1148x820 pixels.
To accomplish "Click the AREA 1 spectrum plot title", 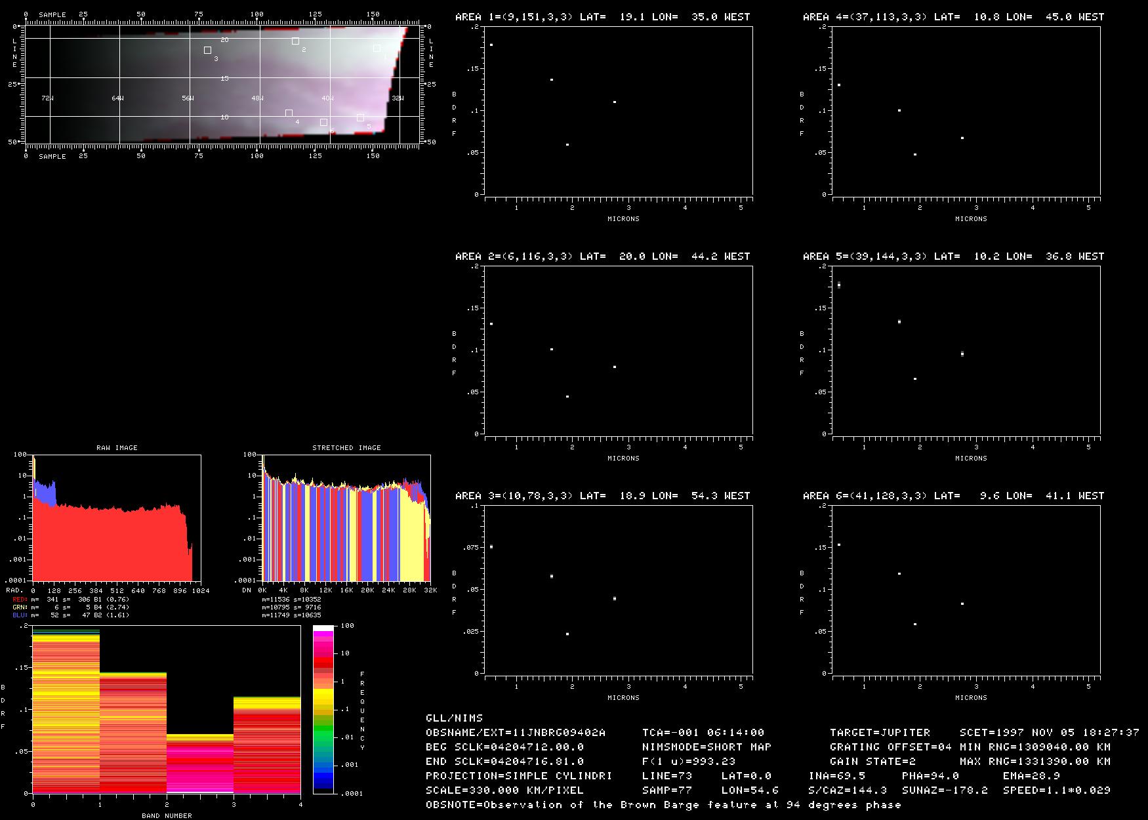I will point(602,16).
